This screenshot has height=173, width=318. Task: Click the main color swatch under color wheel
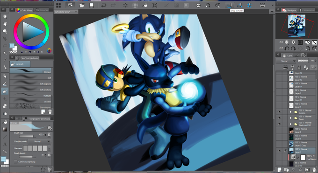pos(12,46)
